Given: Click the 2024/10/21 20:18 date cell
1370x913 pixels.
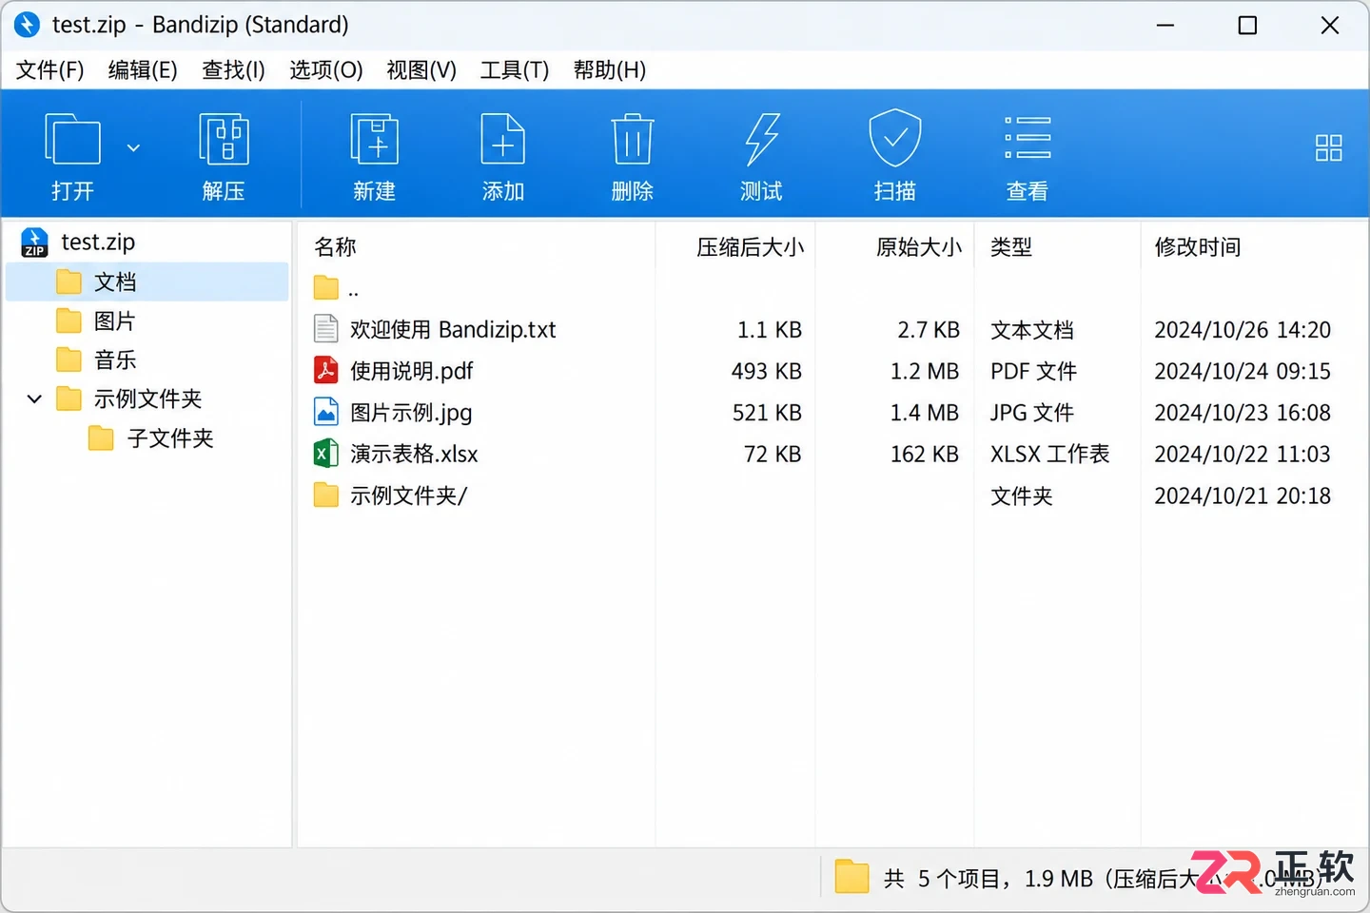Looking at the screenshot, I should (1243, 495).
